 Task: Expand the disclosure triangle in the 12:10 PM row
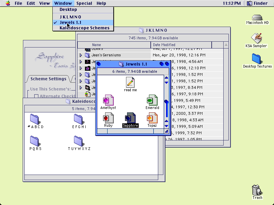[81, 68]
